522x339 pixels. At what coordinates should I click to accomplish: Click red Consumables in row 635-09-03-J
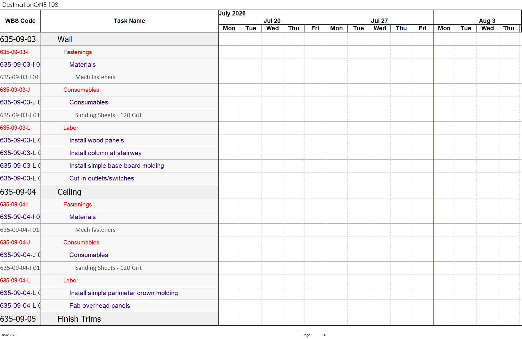point(81,90)
